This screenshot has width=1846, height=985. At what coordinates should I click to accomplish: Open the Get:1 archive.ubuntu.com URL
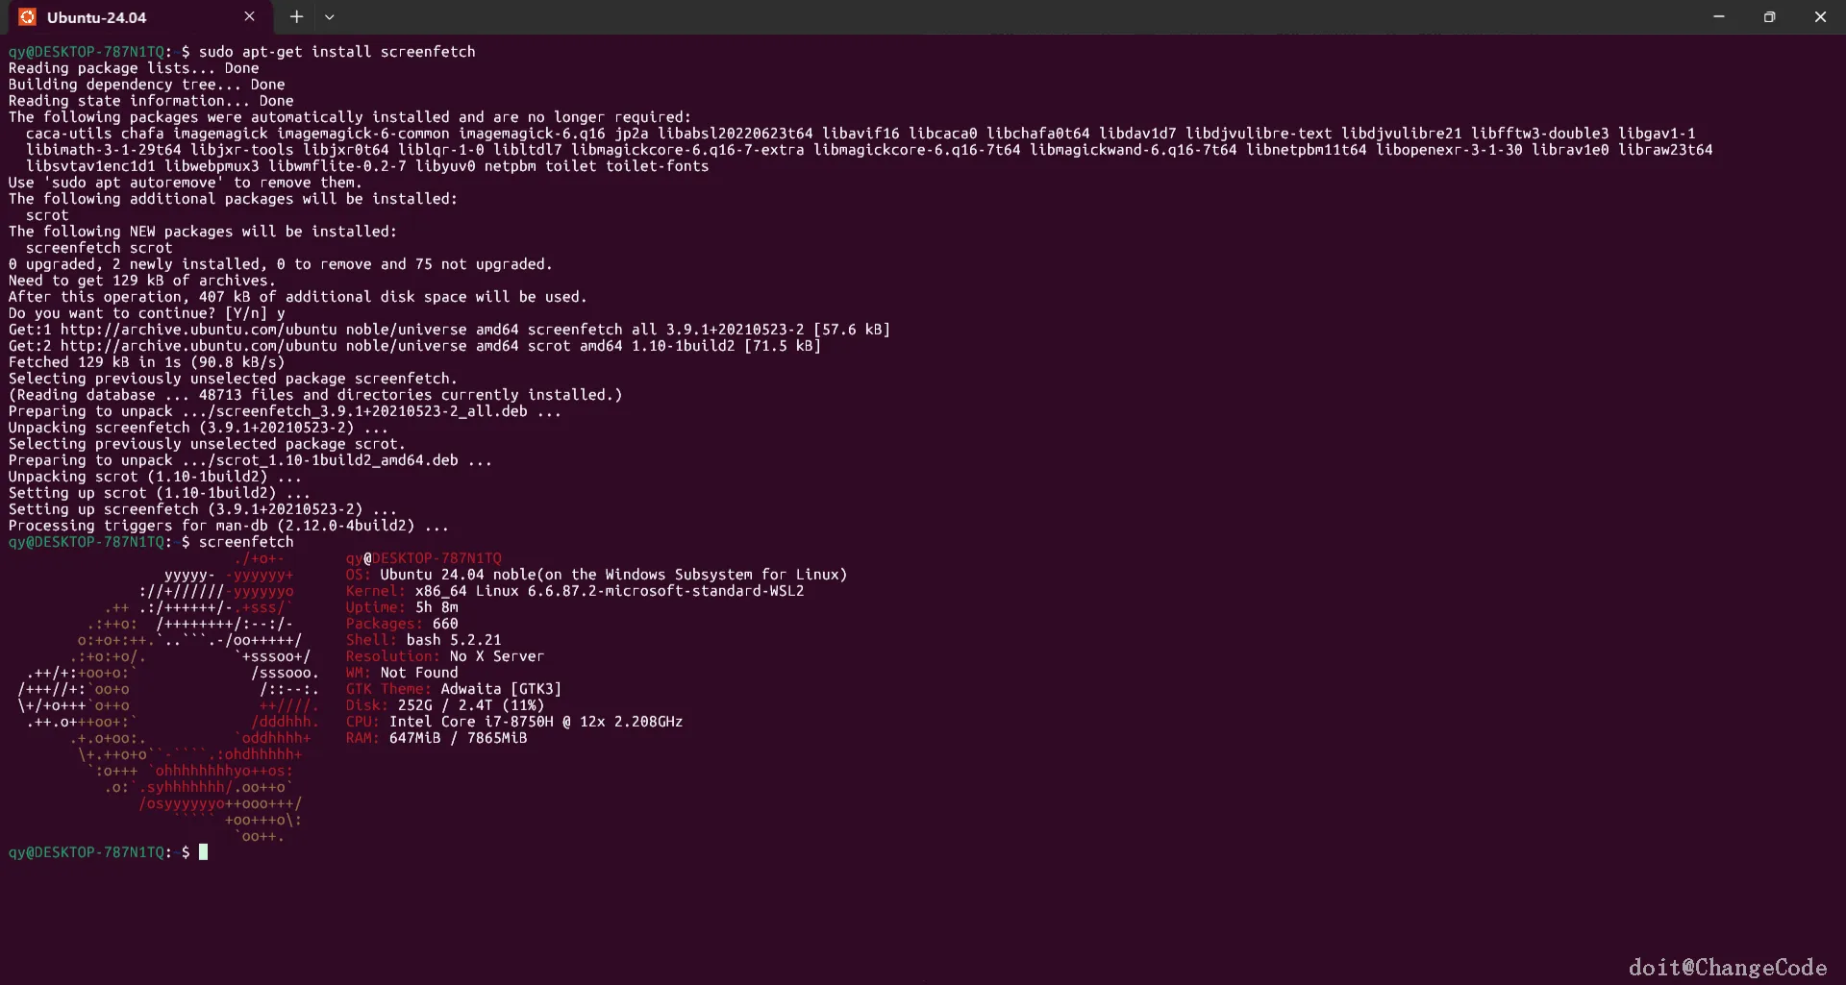[198, 330]
